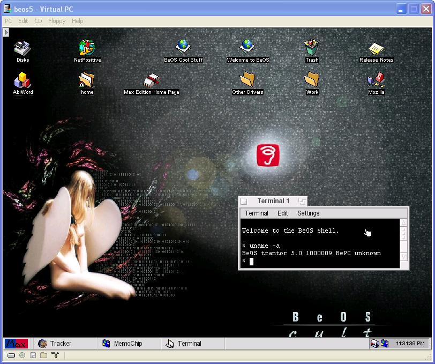The height and width of the screenshot is (364, 435).
Task: Click the Virtual PC hard disk status icon
Action: click(x=11, y=355)
